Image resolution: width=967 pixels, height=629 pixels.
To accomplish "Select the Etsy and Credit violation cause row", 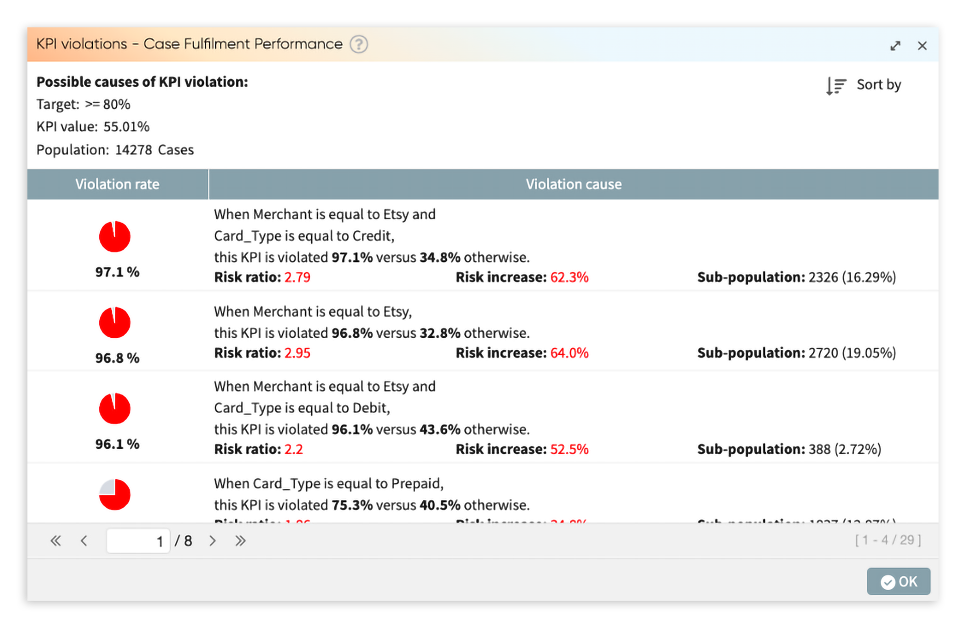I will [465, 245].
